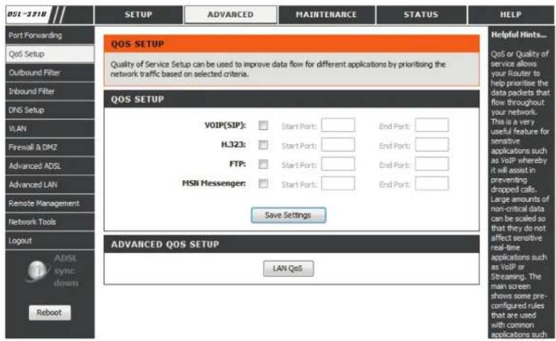Viewport: 556px width, 341px height.
Task: Open the SETUP tab
Action: tap(139, 15)
